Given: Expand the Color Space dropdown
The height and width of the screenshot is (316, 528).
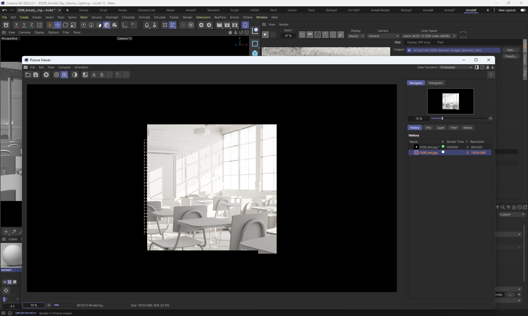Looking at the screenshot, I should pyautogui.click(x=429, y=36).
